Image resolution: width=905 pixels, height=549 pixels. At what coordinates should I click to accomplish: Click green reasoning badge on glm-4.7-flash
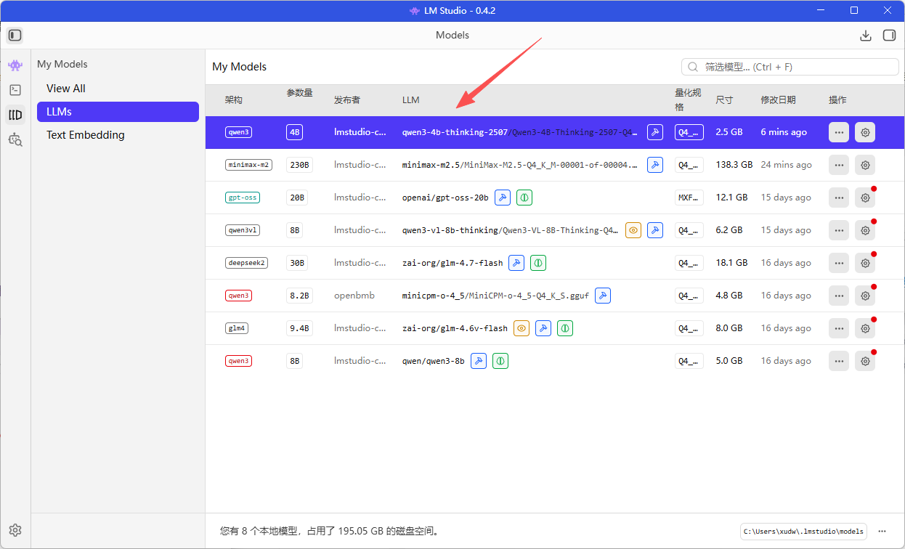(x=538, y=263)
